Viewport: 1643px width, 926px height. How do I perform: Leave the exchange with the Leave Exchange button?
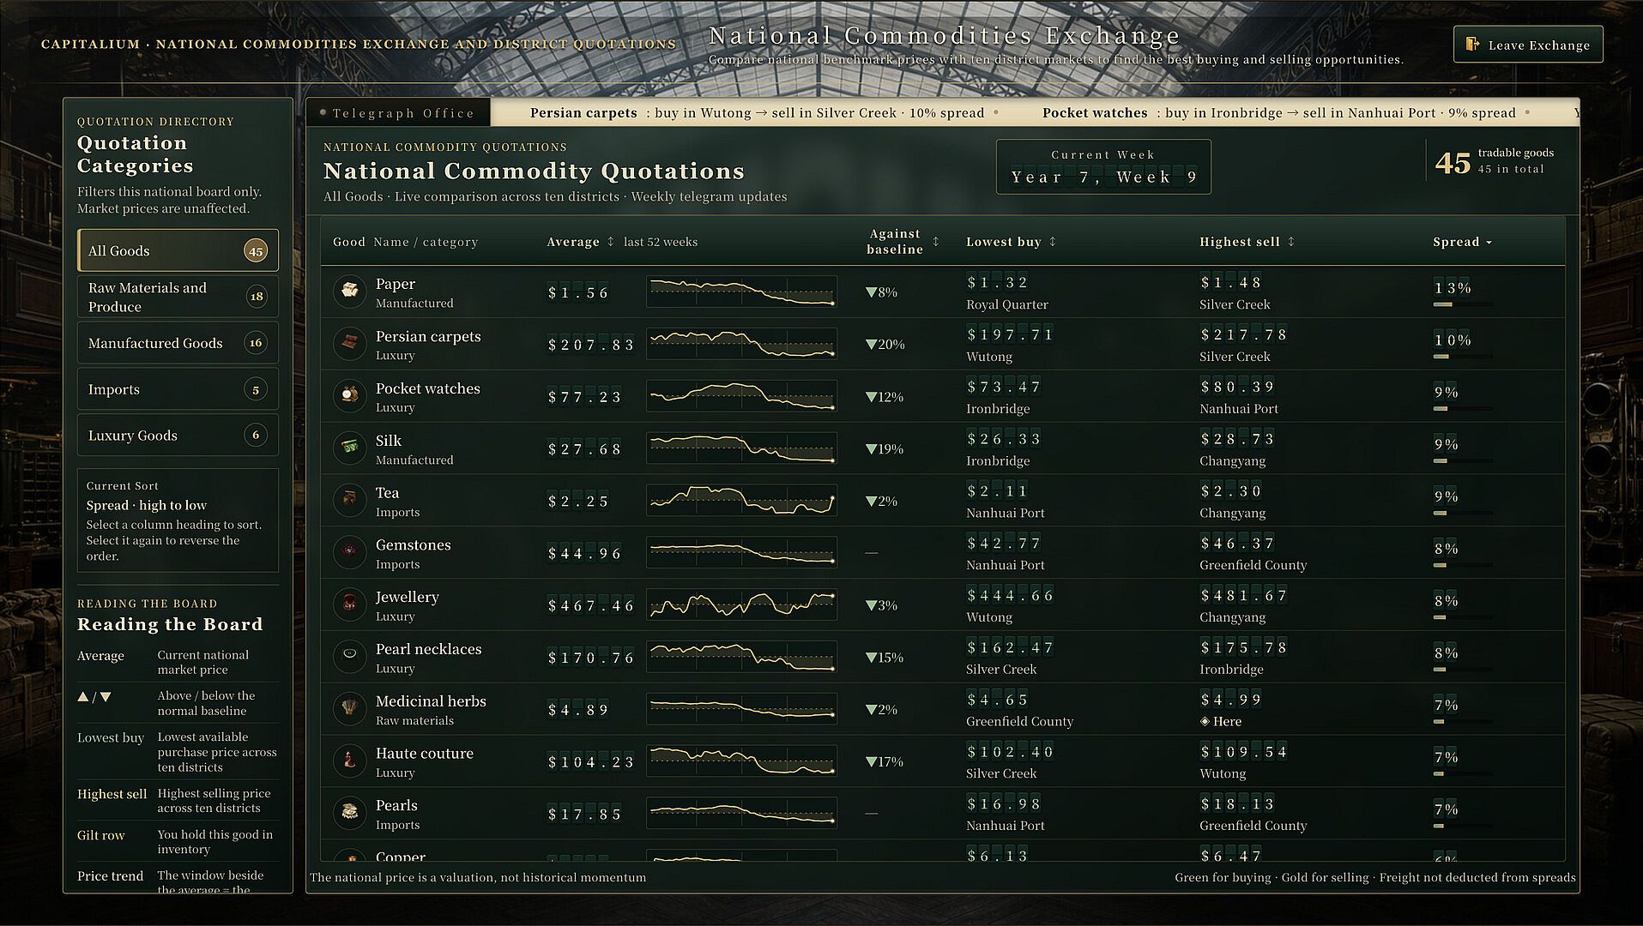click(x=1528, y=45)
